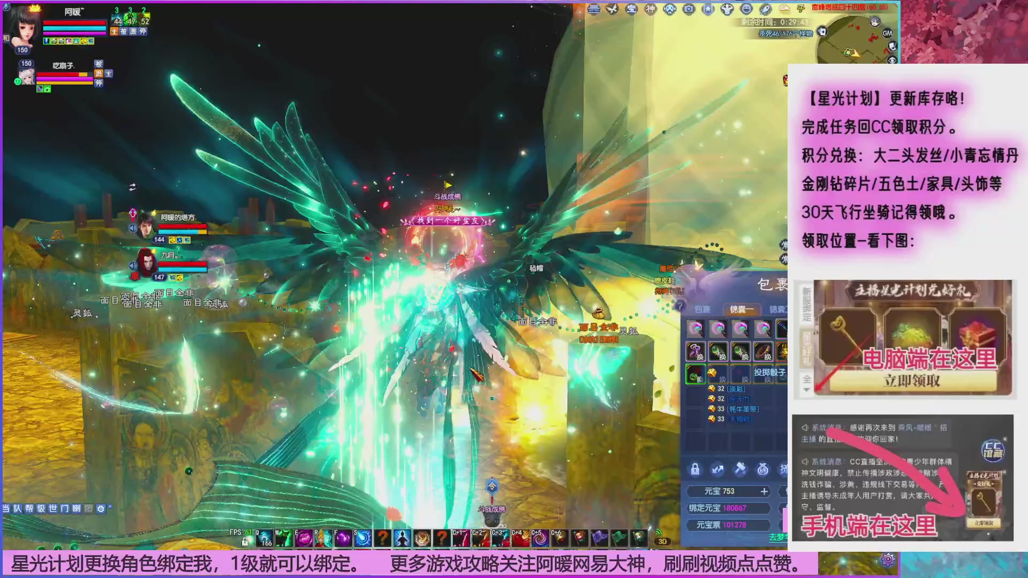Open the camera screenshot icon in top toolbar
Image resolution: width=1028 pixels, height=578 pixels.
(x=689, y=9)
